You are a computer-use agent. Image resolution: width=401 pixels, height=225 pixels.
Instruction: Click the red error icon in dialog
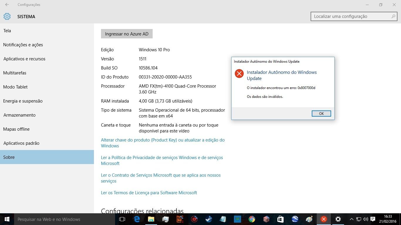pyautogui.click(x=239, y=74)
